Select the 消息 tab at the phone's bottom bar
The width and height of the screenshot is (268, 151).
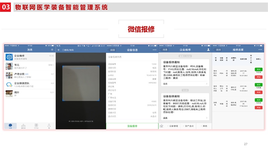tap(10, 126)
